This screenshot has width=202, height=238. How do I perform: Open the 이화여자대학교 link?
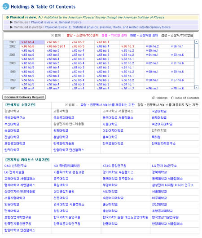(113, 130)
